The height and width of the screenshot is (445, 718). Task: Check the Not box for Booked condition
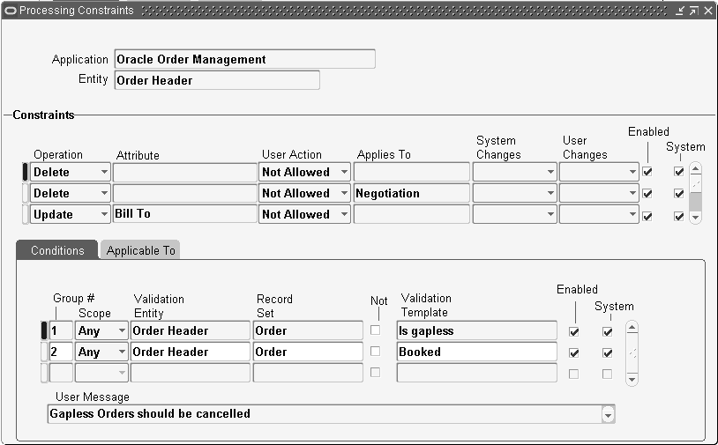pos(375,351)
